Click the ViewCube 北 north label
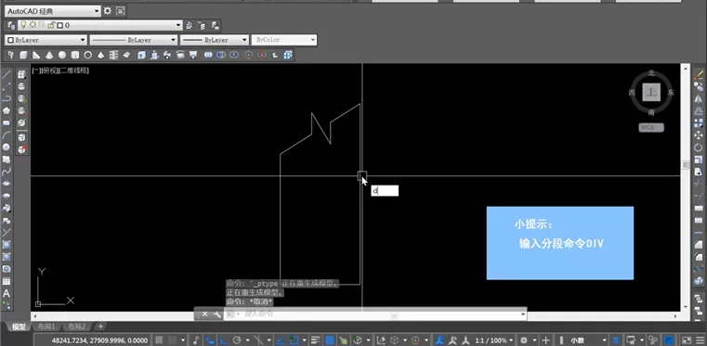 [x=651, y=72]
